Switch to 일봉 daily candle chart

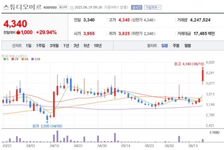pos(164,46)
